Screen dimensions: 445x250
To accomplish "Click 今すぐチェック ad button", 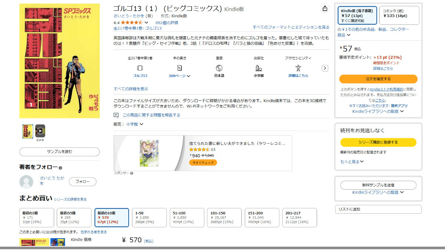I will point(203,163).
